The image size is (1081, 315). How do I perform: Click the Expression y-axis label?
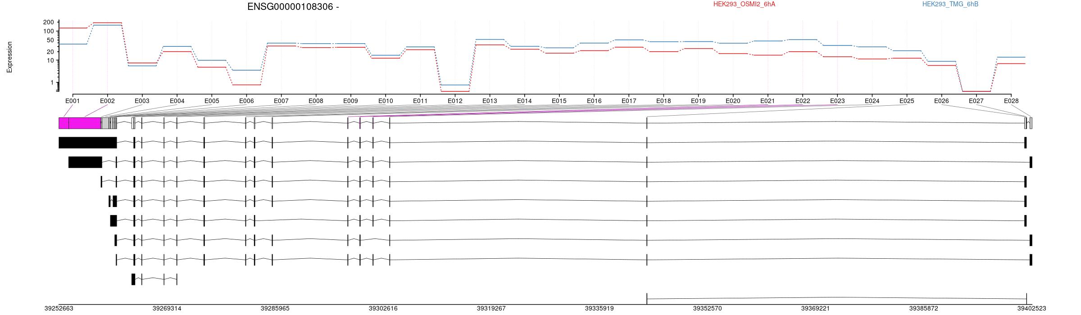coord(9,57)
